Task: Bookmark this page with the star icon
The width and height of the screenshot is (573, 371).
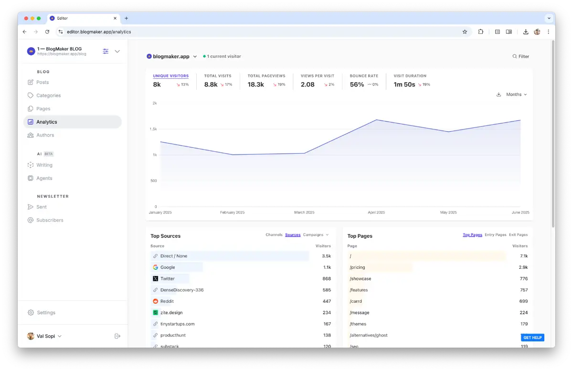Action: (465, 32)
